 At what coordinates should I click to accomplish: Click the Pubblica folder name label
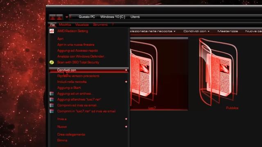[x=232, y=108]
